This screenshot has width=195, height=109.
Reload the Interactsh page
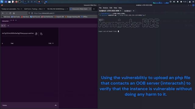click(10, 13)
